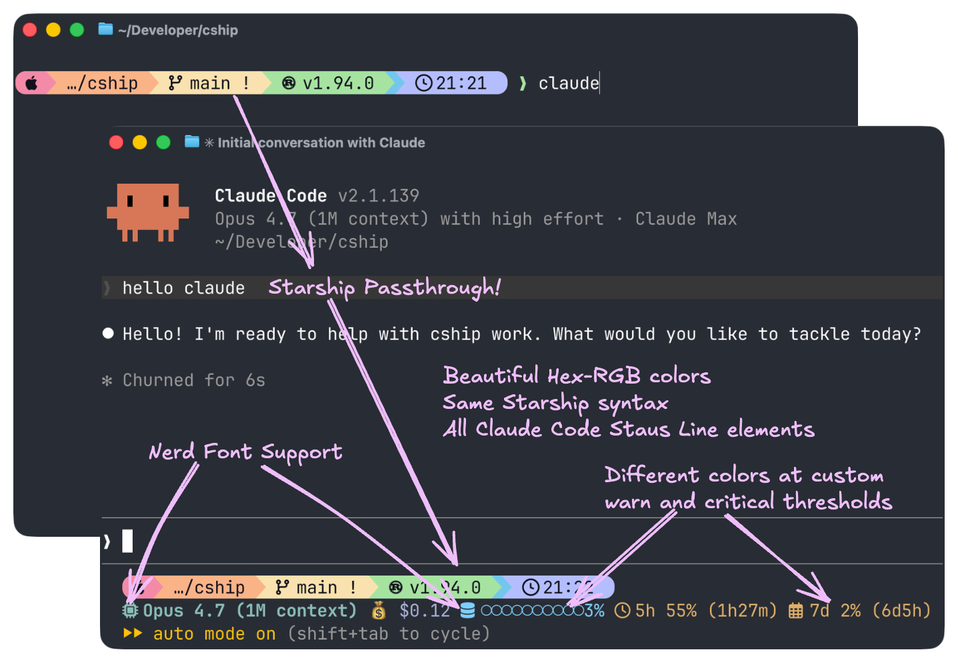Click the white bullet before the Hello! response
Viewport: 958px width, 662px height.
click(108, 334)
